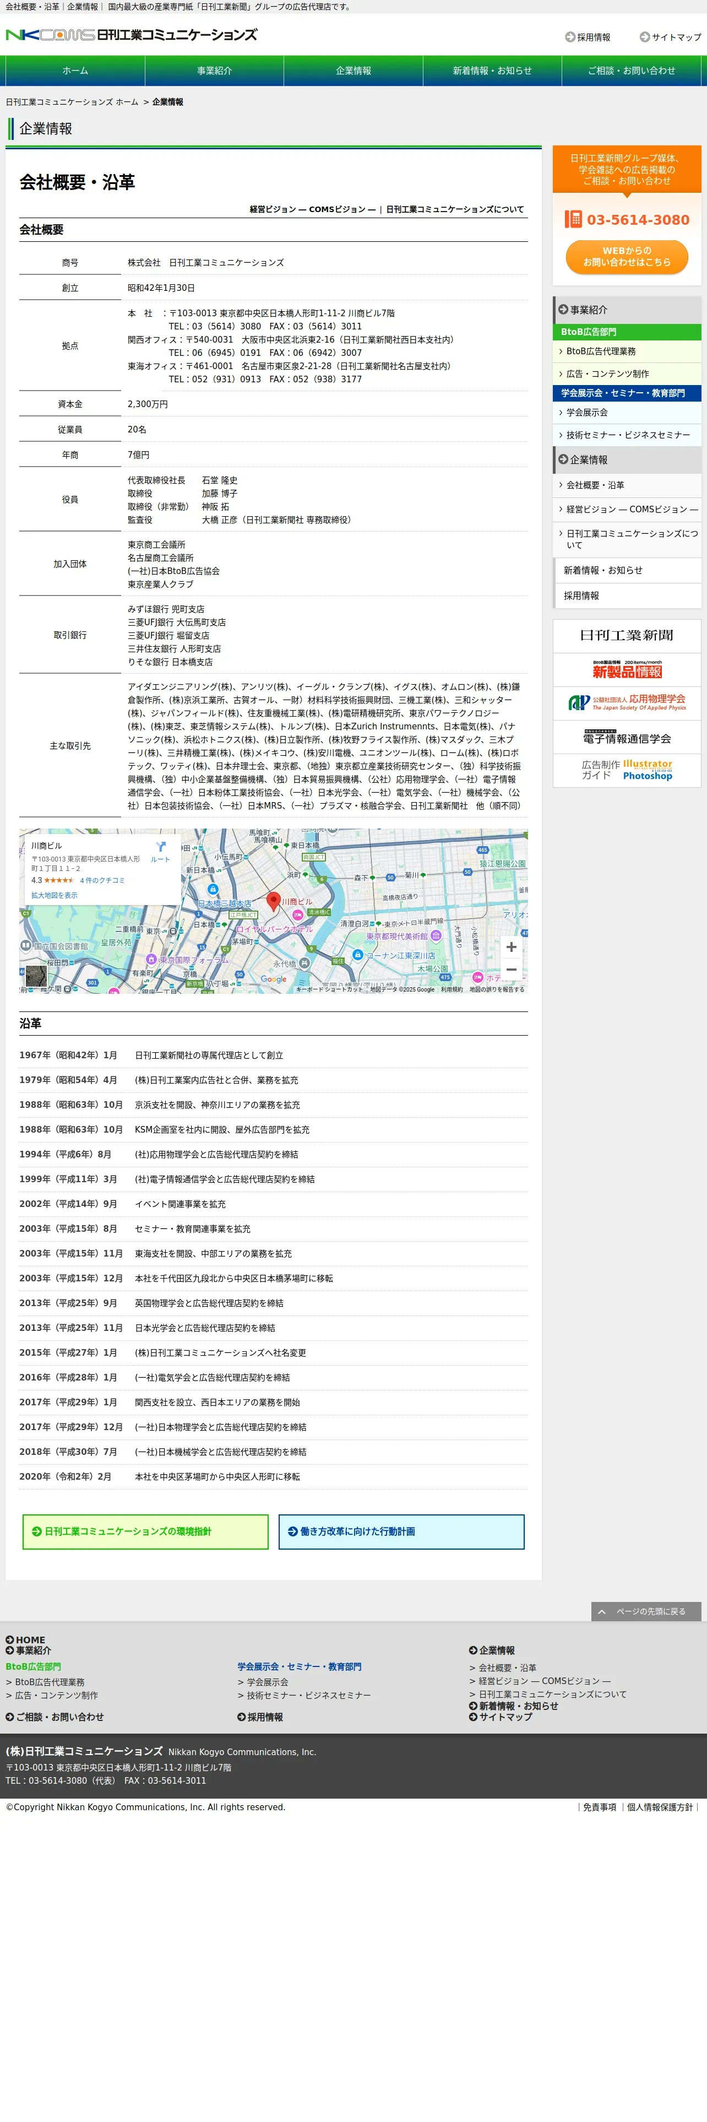707x2122 pixels.
Task: Click WEBからのお問い合わせはこちら orange button
Action: (x=627, y=257)
